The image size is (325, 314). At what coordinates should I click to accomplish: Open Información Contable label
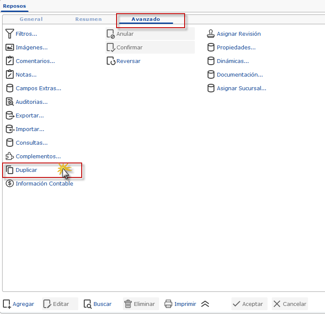click(44, 184)
